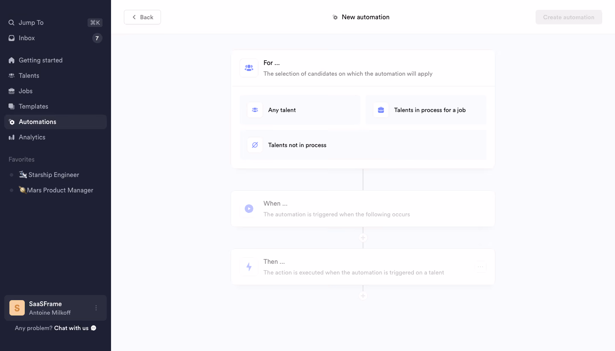
Task: Select the 'Any talent' option
Action: click(x=300, y=110)
